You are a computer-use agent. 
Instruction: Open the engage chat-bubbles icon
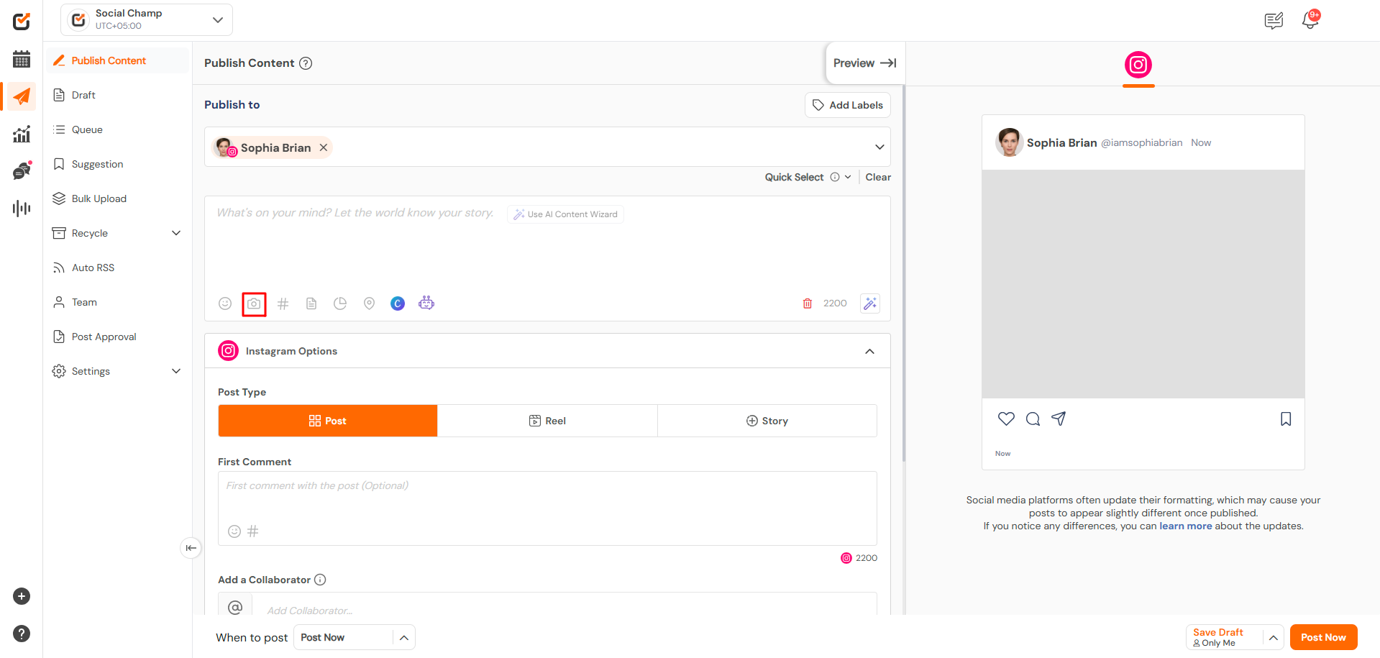(x=22, y=170)
